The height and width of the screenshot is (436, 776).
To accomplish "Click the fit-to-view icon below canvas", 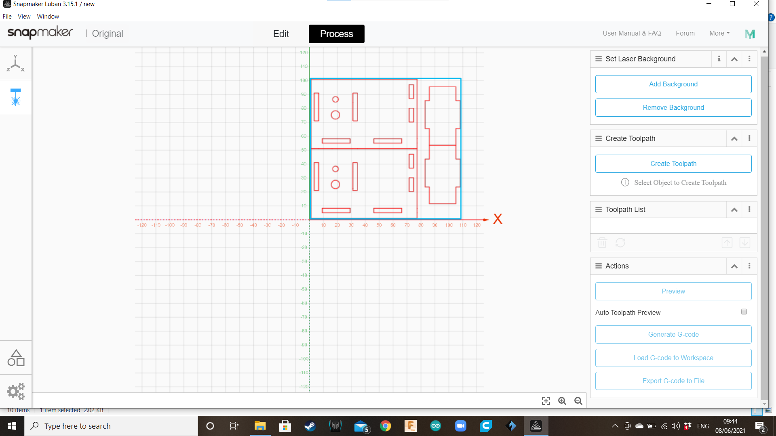I will point(546,401).
